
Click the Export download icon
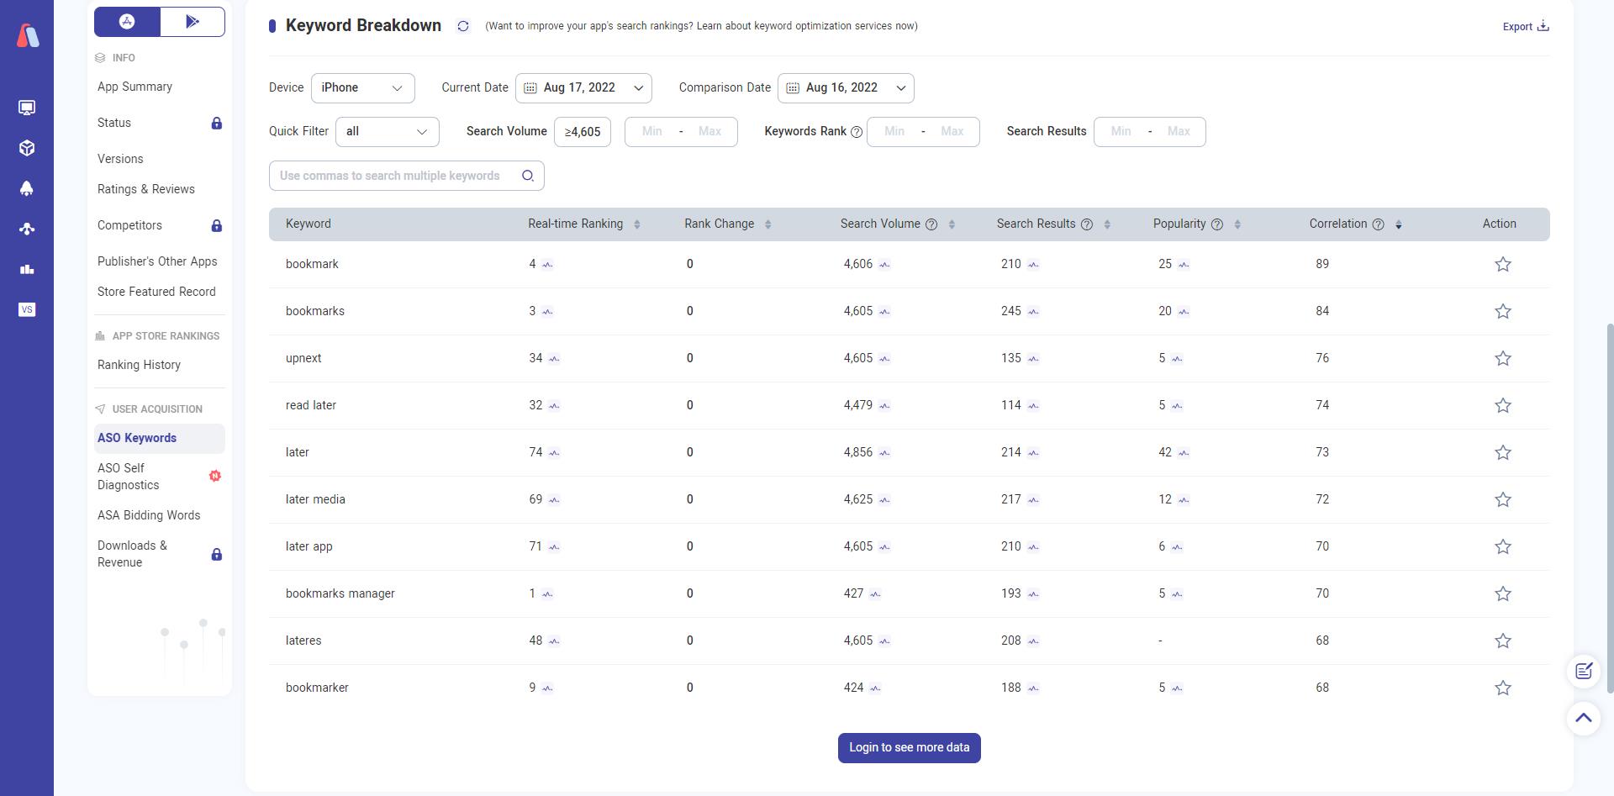coord(1543,26)
